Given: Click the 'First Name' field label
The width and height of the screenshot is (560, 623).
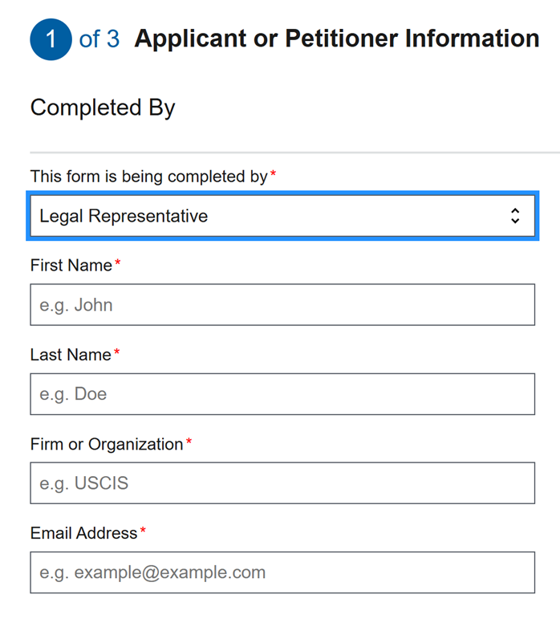Looking at the screenshot, I should [71, 266].
